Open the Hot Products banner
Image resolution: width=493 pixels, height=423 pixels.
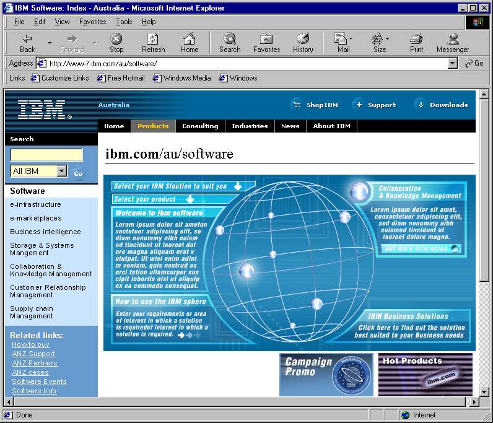click(x=425, y=375)
